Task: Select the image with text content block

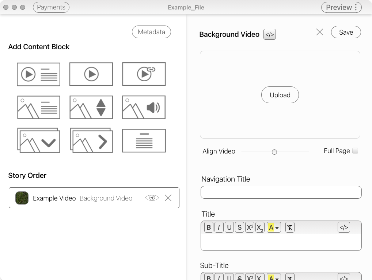Action: 38,107
